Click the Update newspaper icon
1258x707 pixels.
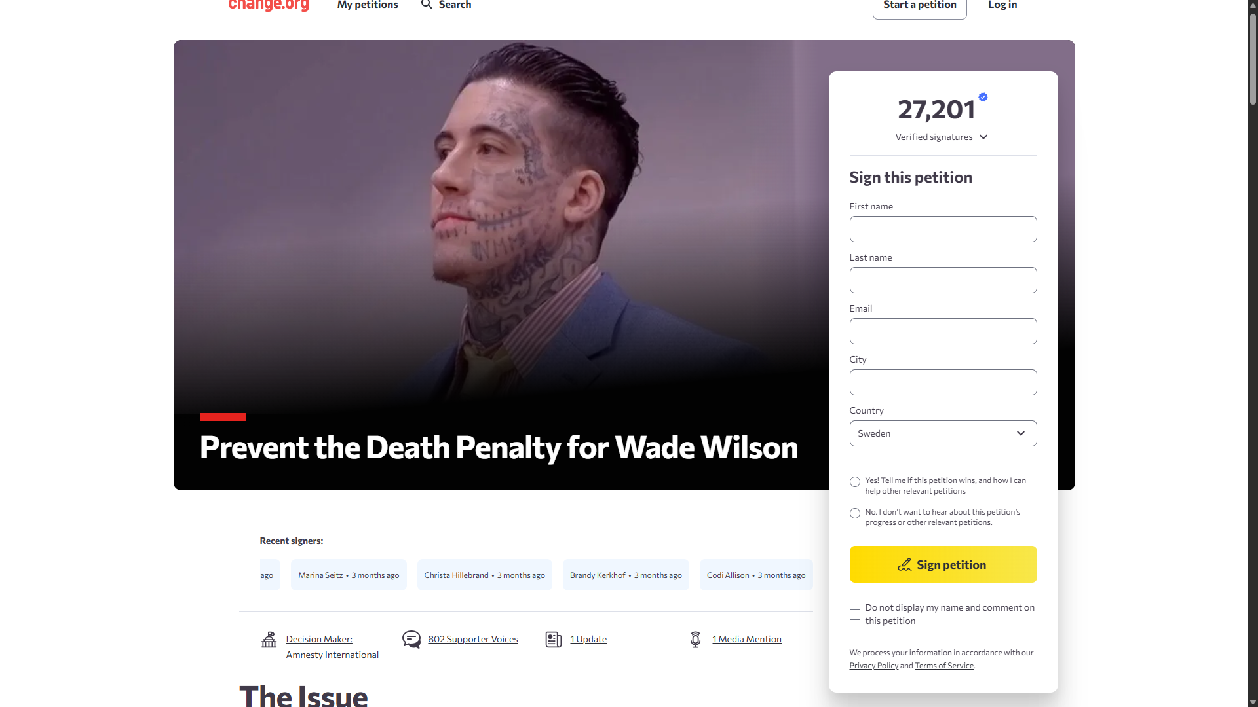tap(554, 640)
